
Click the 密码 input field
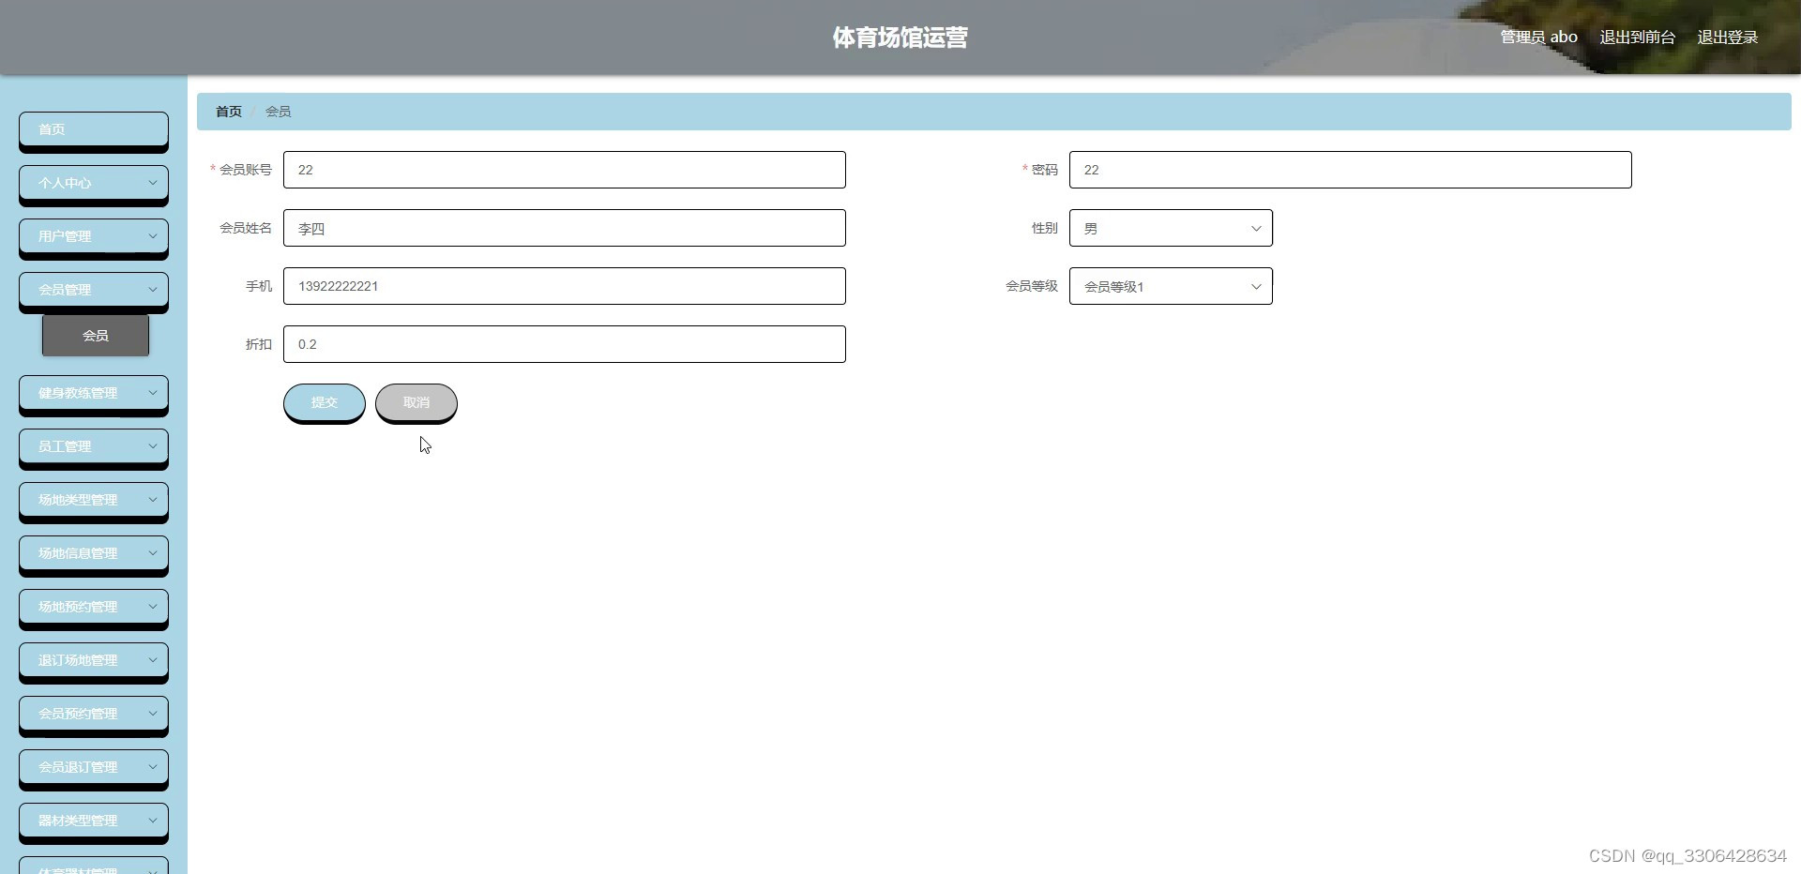(x=1351, y=170)
